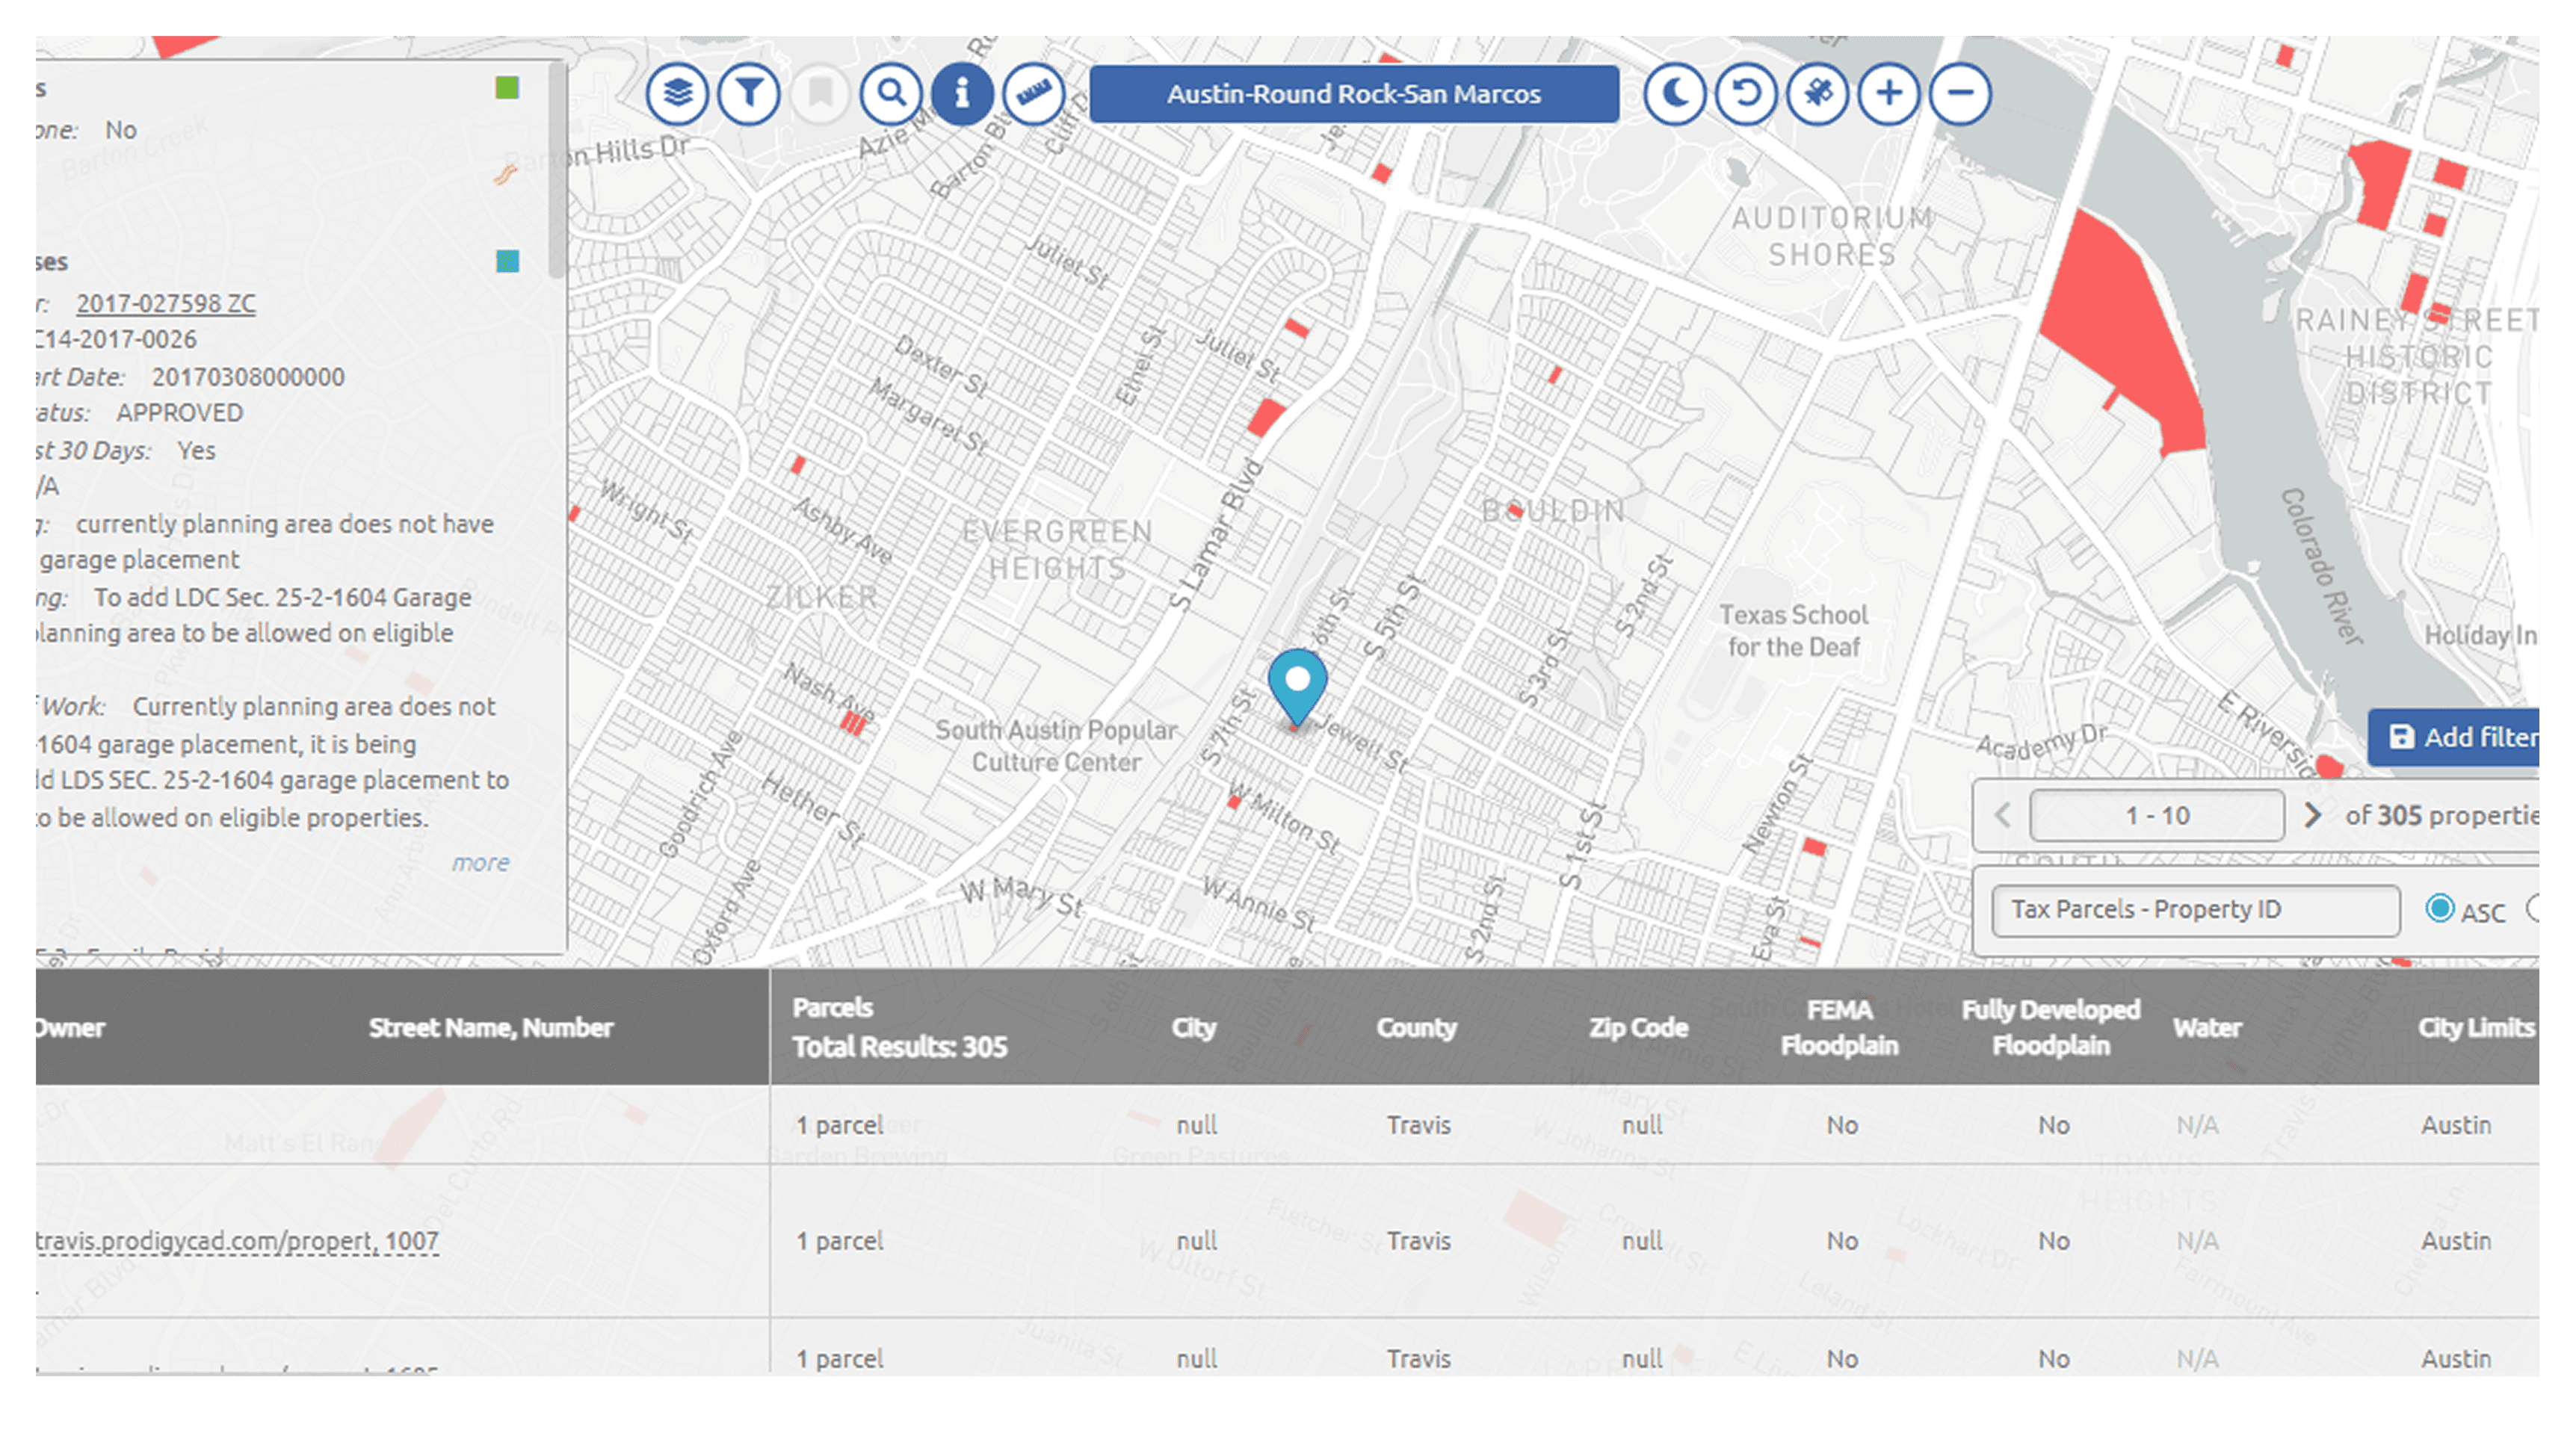2576x1433 pixels.
Task: Open the 1 - 10 page range selector
Action: pyautogui.click(x=2156, y=816)
